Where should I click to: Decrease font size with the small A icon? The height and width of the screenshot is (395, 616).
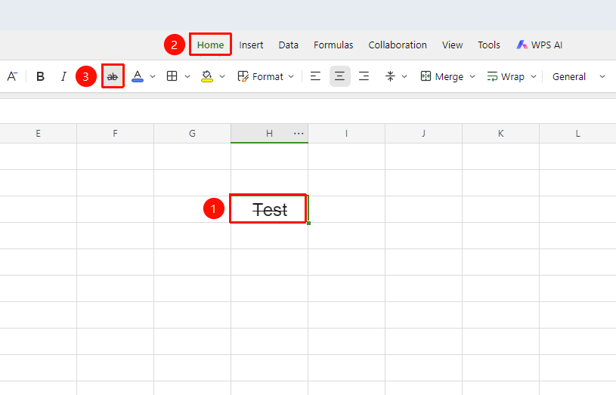[x=12, y=76]
